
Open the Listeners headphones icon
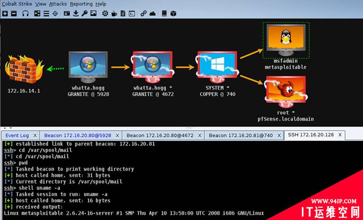pos(25,14)
